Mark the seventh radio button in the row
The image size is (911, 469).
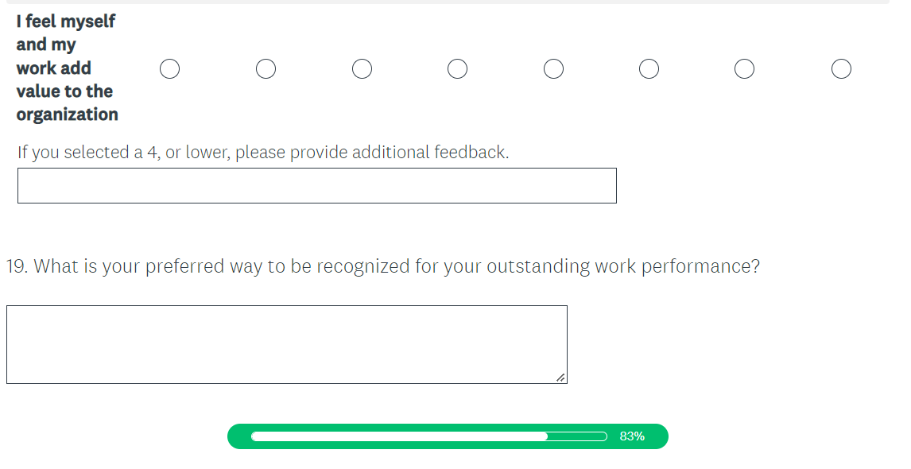tap(744, 69)
